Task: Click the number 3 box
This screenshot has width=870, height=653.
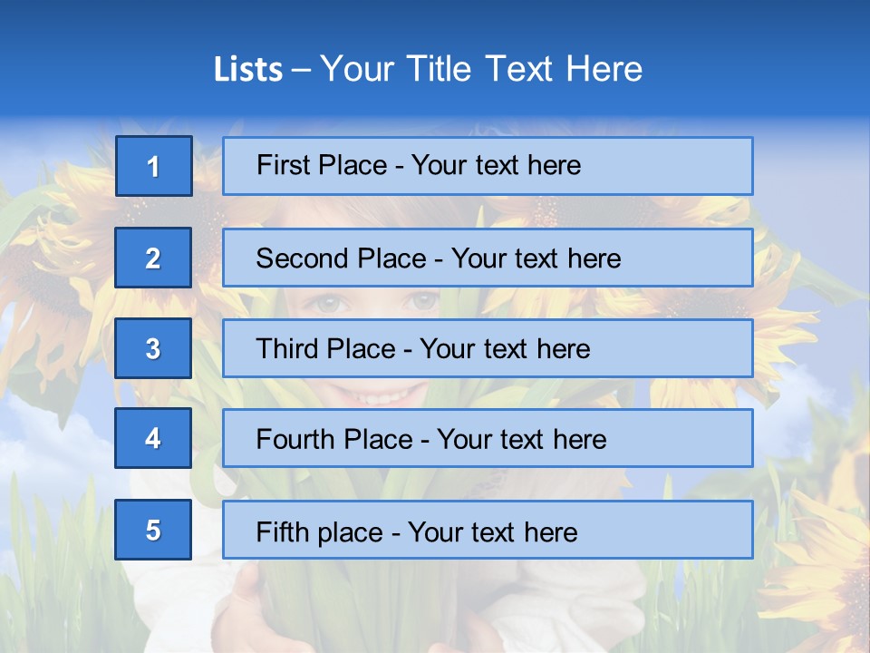Action: [153, 348]
